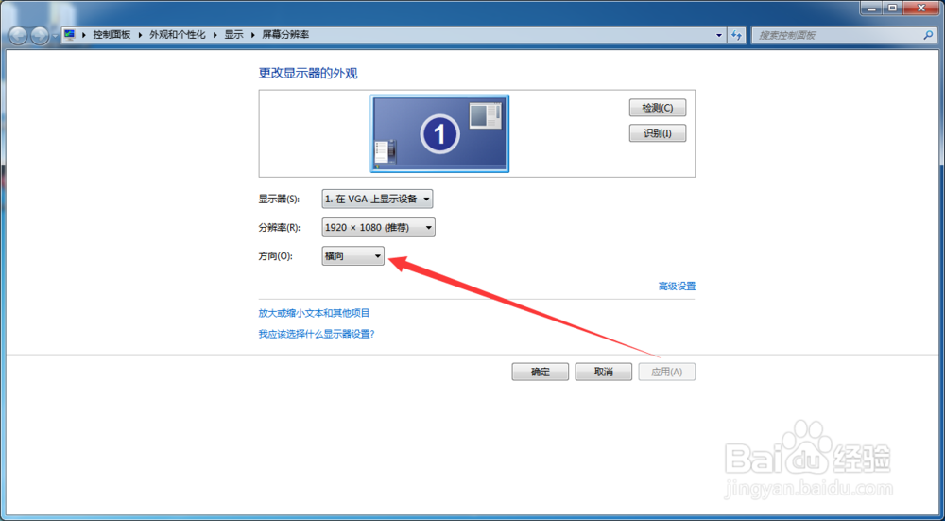Click 控制面板 in the breadcrumb
The width and height of the screenshot is (945, 521).
coord(112,35)
